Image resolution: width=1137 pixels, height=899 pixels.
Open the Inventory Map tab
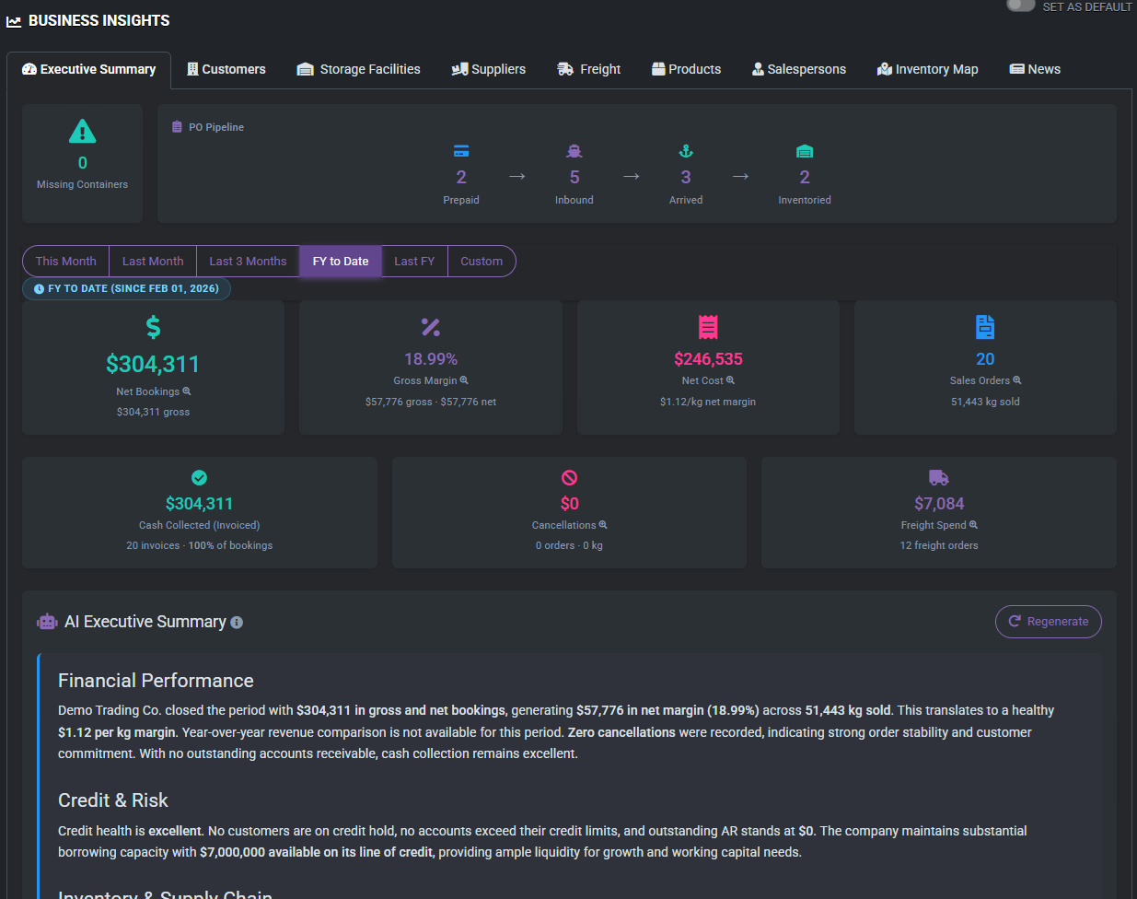(x=927, y=70)
